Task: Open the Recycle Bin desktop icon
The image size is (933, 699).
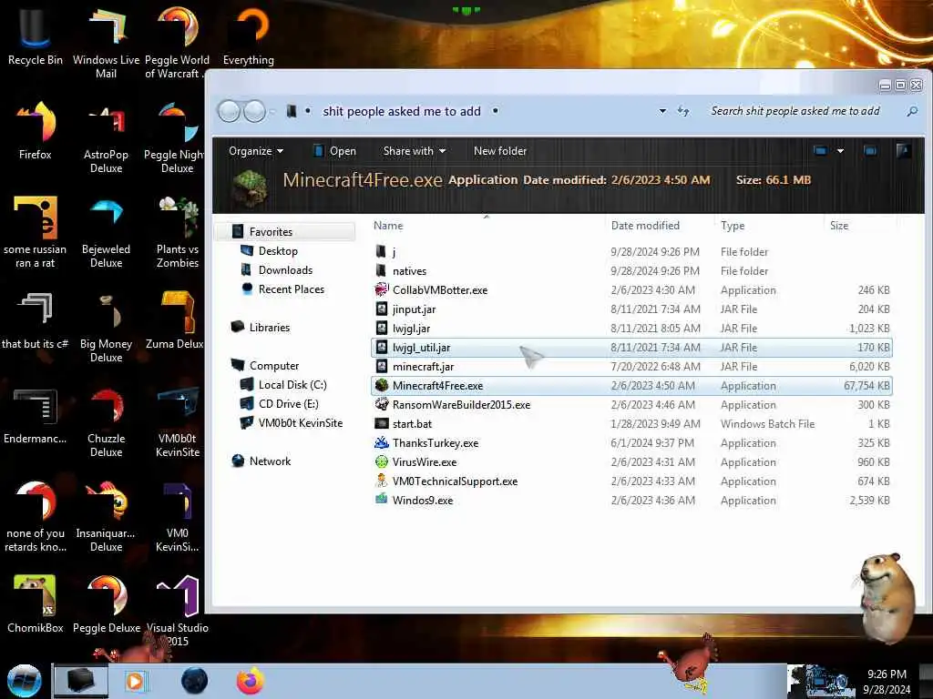Action: click(x=36, y=35)
